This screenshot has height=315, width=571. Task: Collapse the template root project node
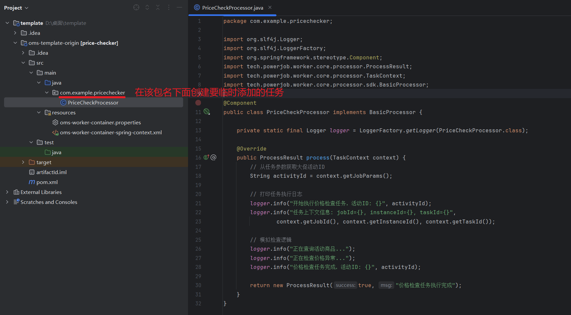7,23
